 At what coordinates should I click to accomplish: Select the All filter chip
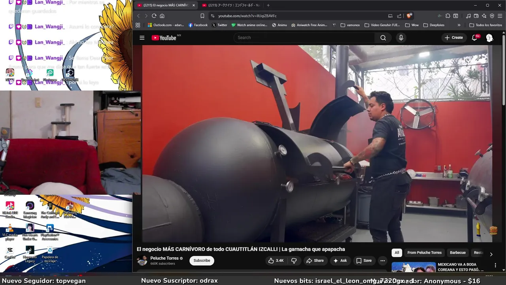pos(397,253)
